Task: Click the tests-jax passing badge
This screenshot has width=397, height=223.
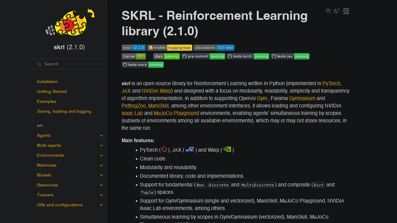Action: point(290,56)
